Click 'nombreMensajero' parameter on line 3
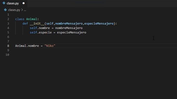Viewport: 177px width, 99px height. (x=69, y=24)
